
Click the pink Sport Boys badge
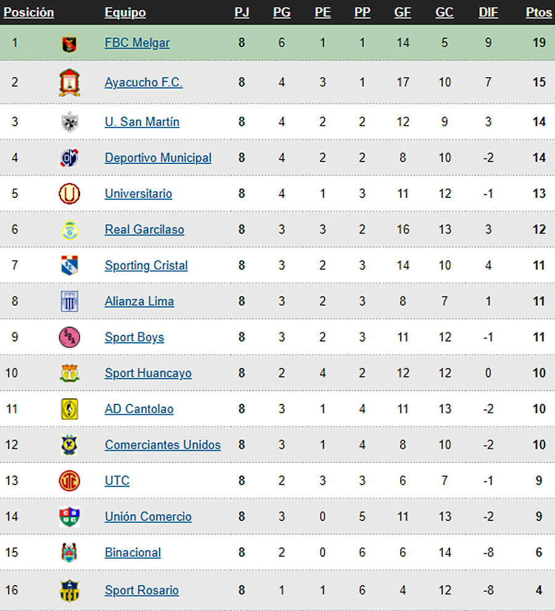(x=69, y=337)
